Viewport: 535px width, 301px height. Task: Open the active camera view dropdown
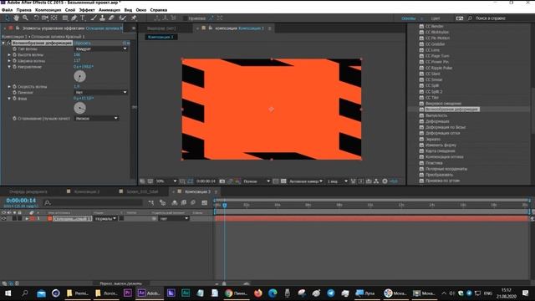306,181
